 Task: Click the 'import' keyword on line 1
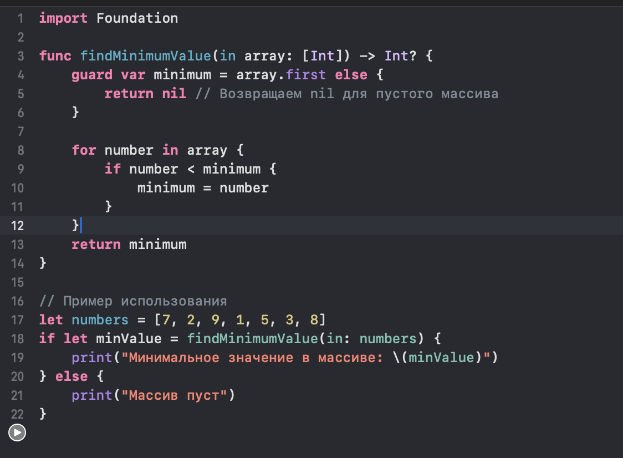(x=63, y=18)
